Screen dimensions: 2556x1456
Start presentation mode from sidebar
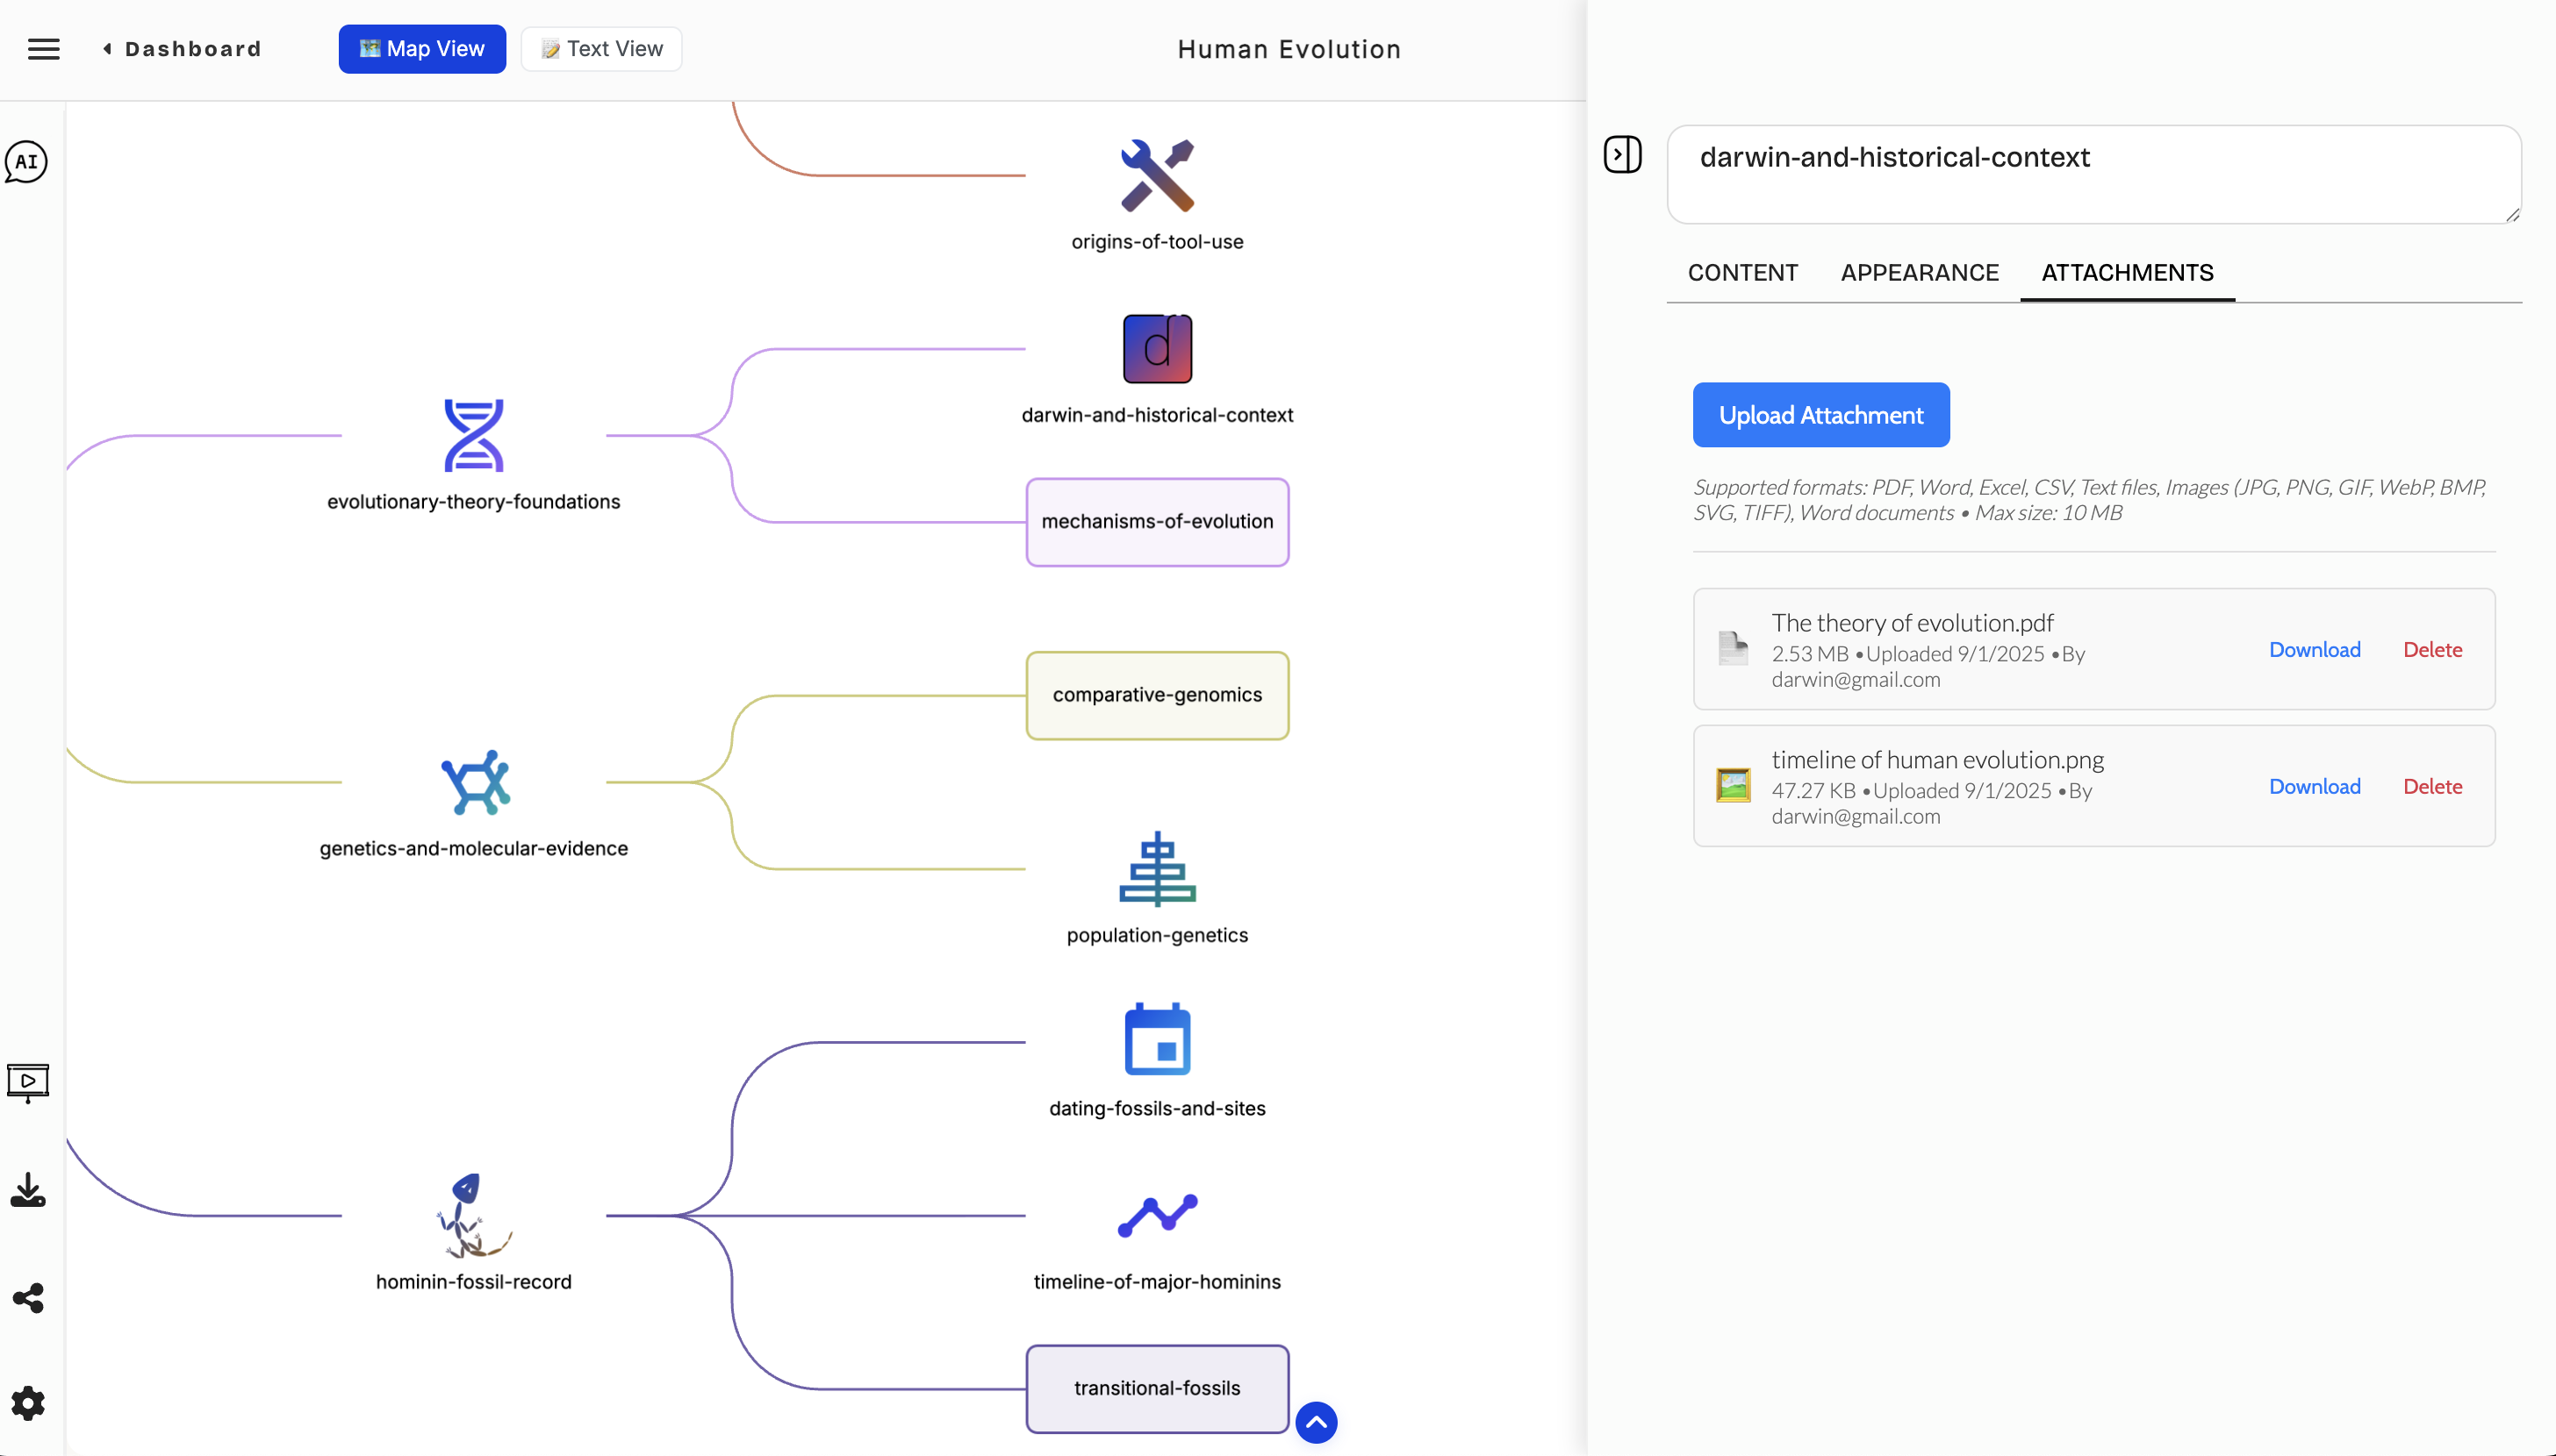pyautogui.click(x=28, y=1082)
